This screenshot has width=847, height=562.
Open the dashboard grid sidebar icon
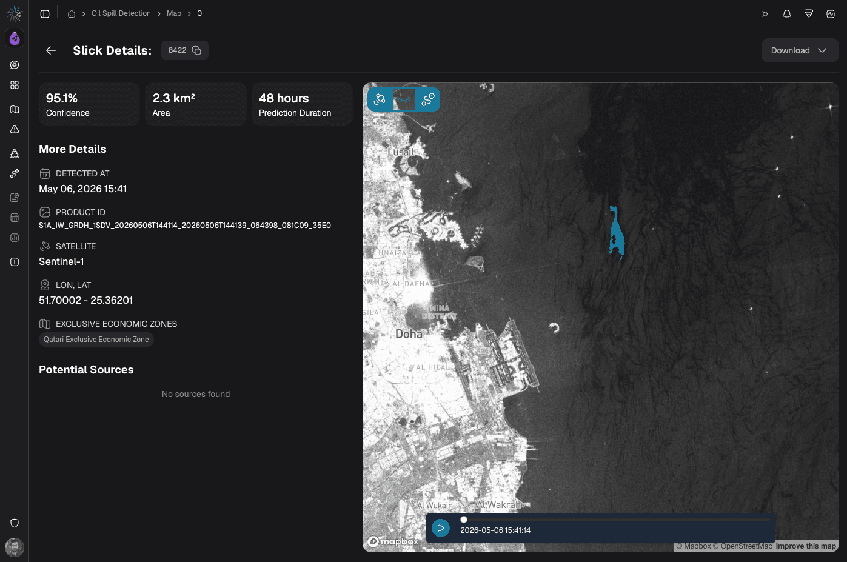(x=15, y=85)
